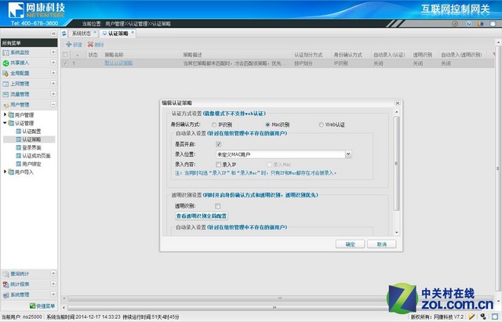This screenshot has width=502, height=322.
Task: Click the first round icon in top-right header
Action: 455,24
